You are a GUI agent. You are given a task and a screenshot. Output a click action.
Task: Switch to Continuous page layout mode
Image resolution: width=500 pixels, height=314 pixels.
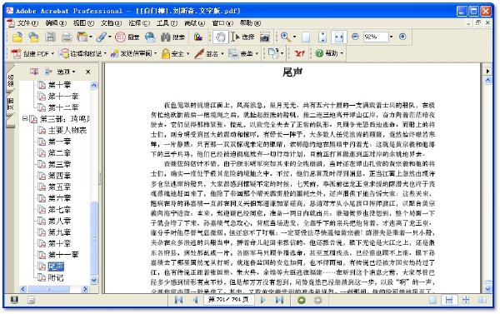click(x=448, y=300)
